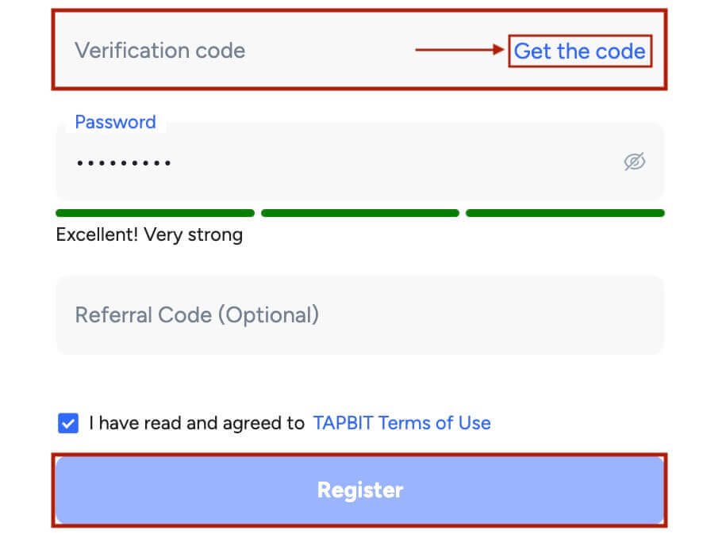This screenshot has width=703, height=537.
Task: Click the first green password strength segment
Action: (156, 213)
